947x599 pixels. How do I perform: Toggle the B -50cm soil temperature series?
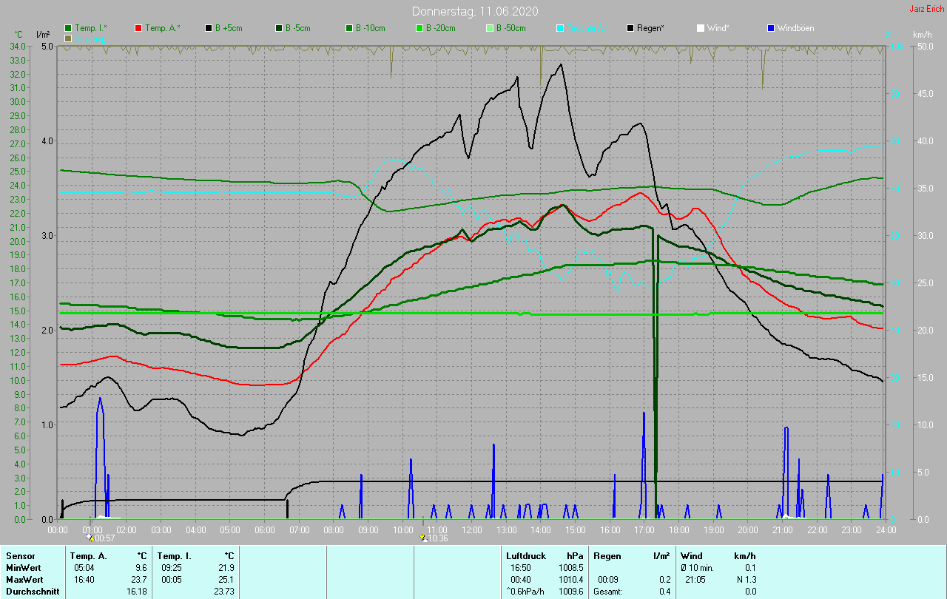[490, 28]
